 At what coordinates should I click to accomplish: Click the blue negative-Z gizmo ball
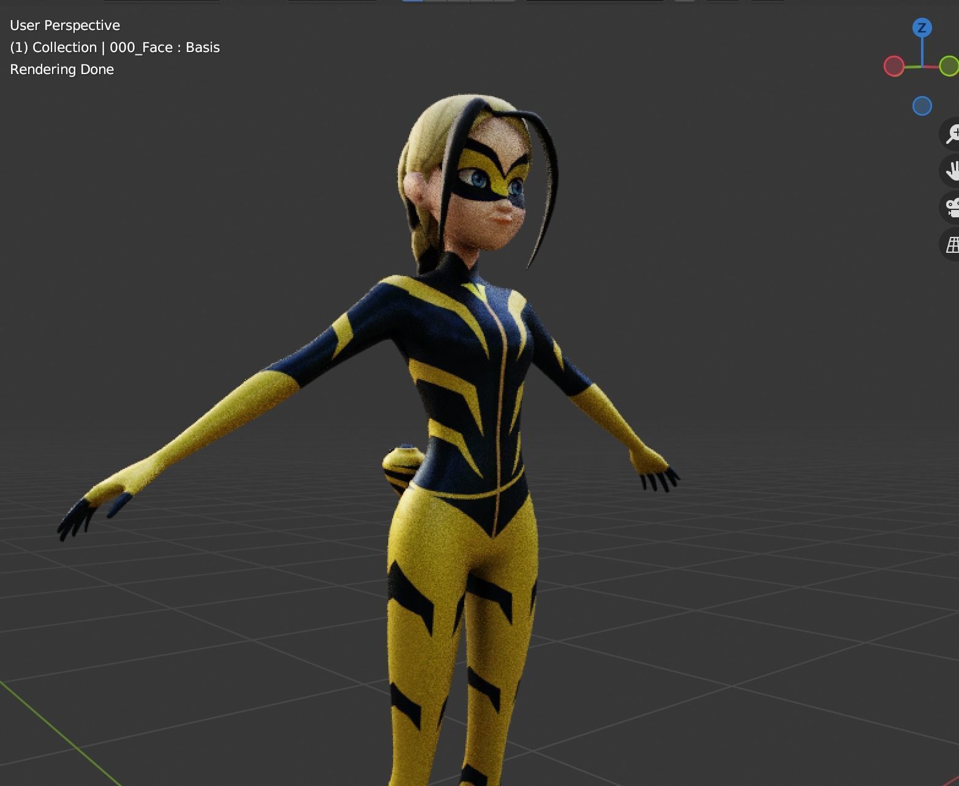[922, 105]
